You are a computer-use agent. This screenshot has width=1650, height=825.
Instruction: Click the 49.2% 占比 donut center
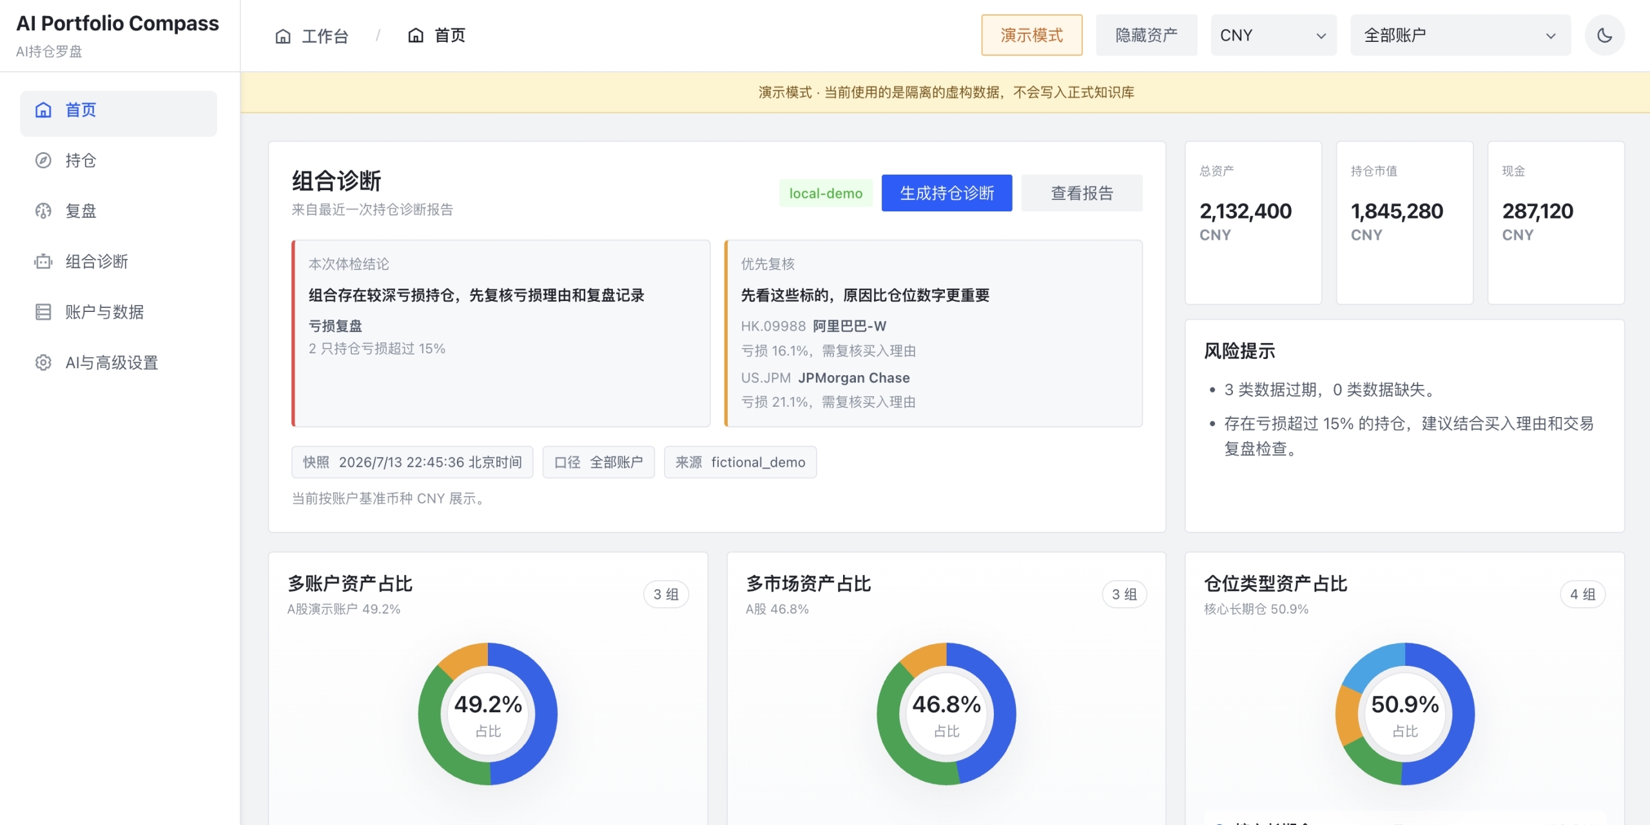coord(488,714)
